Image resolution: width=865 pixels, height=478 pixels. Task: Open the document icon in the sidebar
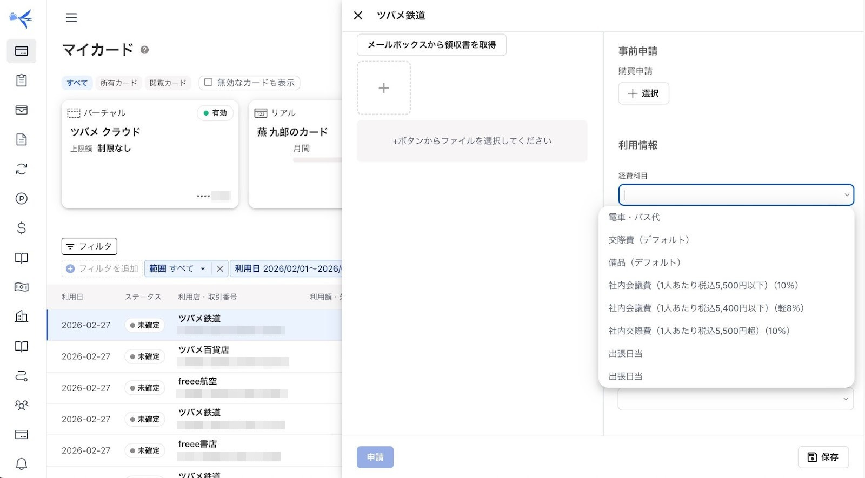tap(22, 139)
